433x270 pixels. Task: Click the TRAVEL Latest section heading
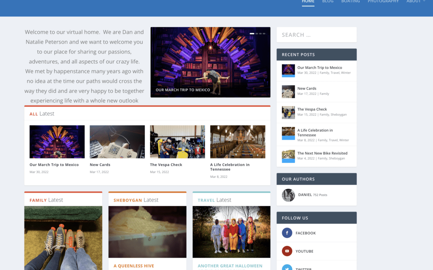coord(214,200)
